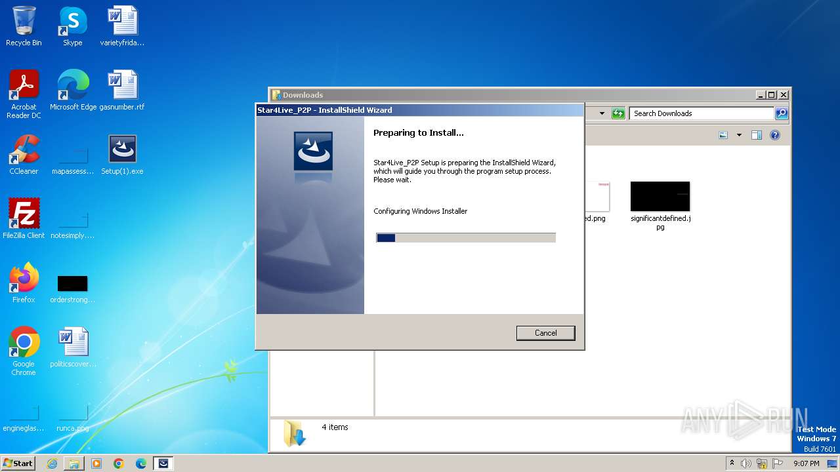Open the network tray icon
This screenshot has width=840, height=472.
point(762,463)
